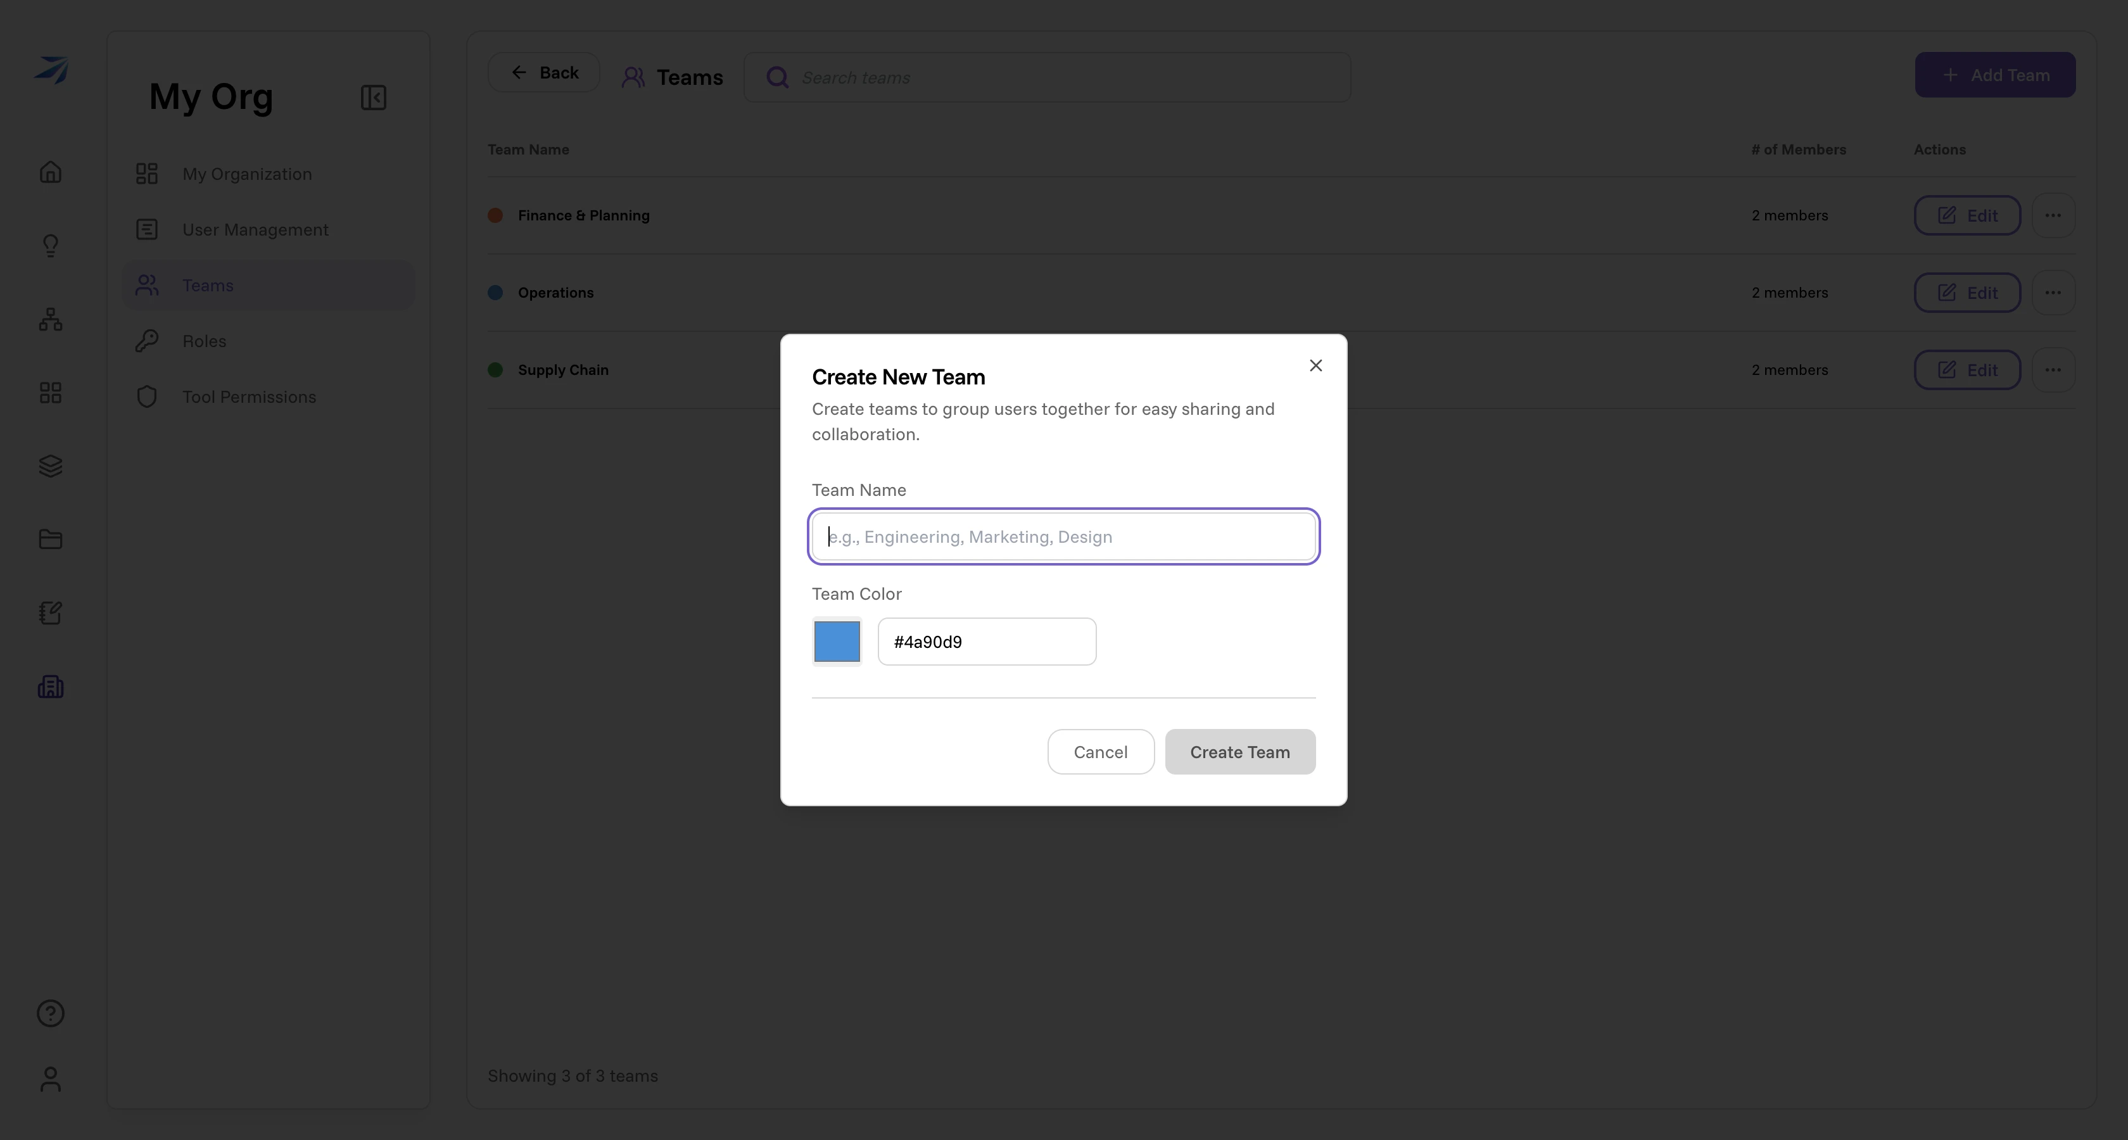The width and height of the screenshot is (2128, 1140).
Task: Open the folder icon in the left rail
Action: pyautogui.click(x=51, y=540)
